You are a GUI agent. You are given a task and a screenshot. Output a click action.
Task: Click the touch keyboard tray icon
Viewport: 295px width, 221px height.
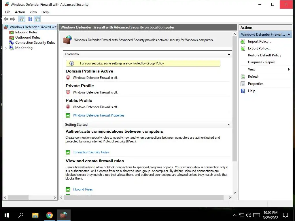256,215
